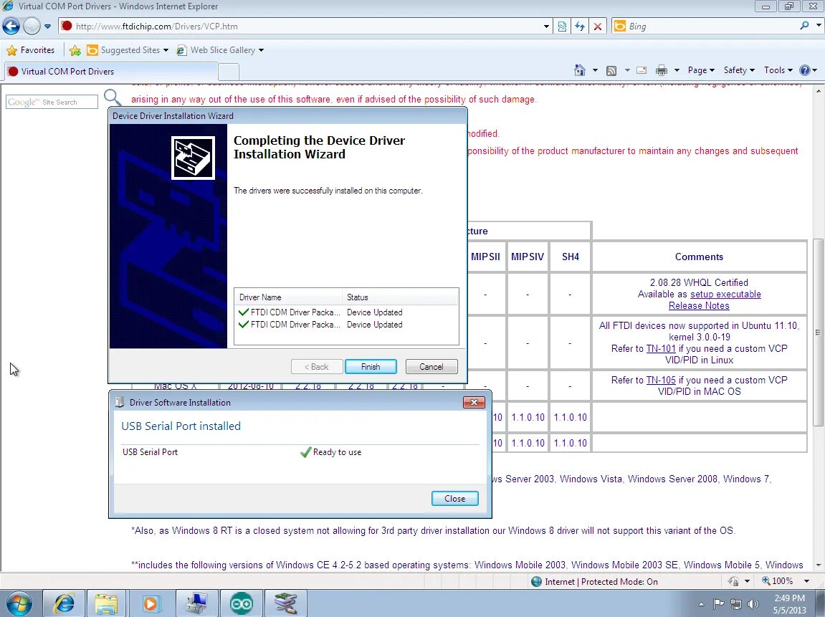This screenshot has width=825, height=617.
Task: Open the Safety menu
Action: 739,70
